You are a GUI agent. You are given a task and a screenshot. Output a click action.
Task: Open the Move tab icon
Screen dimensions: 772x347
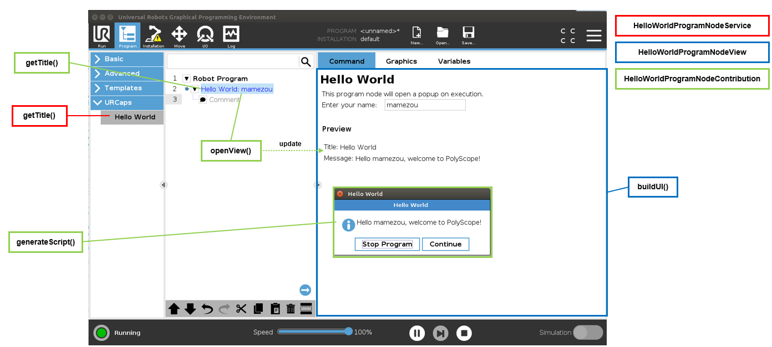click(179, 35)
